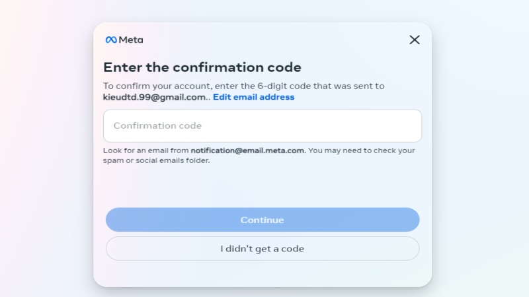Select the I didn't get a code button

tap(263, 249)
